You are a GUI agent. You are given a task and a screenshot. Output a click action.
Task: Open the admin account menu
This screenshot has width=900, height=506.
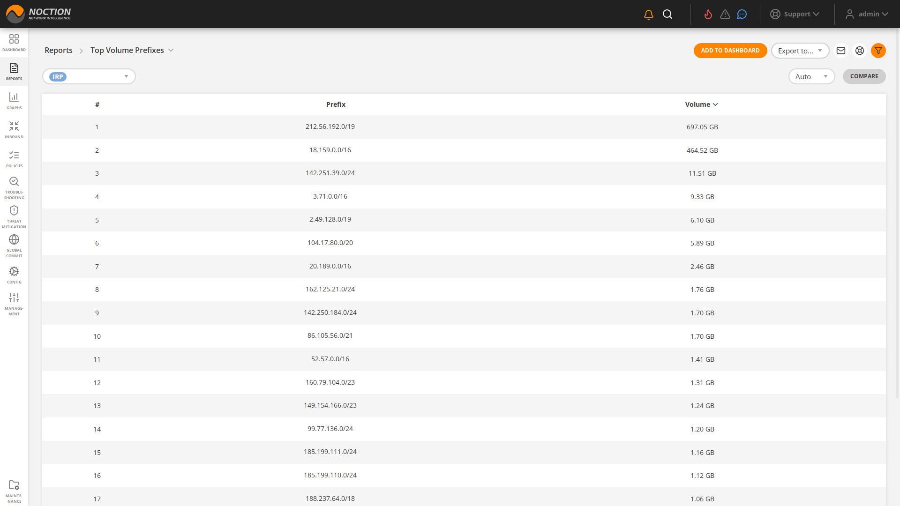tap(867, 14)
